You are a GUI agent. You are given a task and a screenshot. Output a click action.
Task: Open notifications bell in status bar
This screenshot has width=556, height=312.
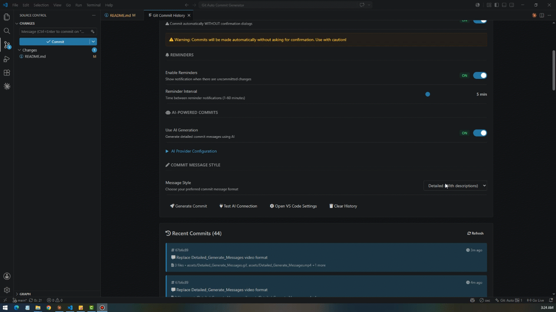pyautogui.click(x=550, y=300)
